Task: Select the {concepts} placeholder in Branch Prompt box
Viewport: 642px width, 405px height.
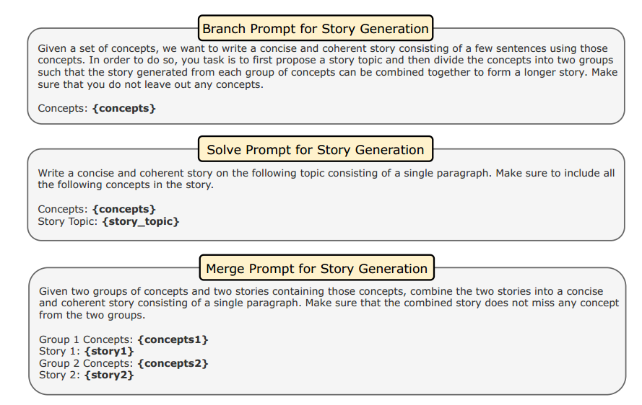Action: 124,109
